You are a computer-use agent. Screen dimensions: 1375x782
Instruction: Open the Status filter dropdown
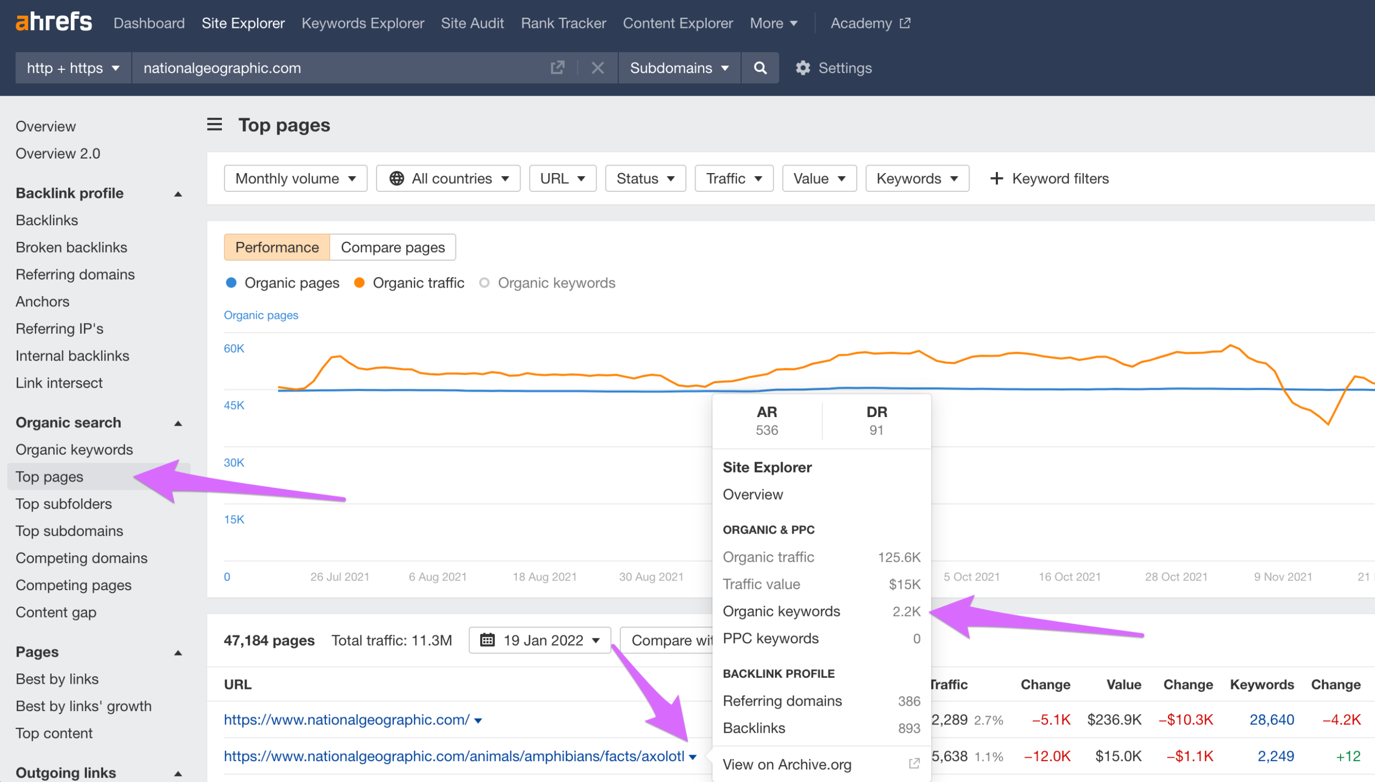pyautogui.click(x=645, y=178)
